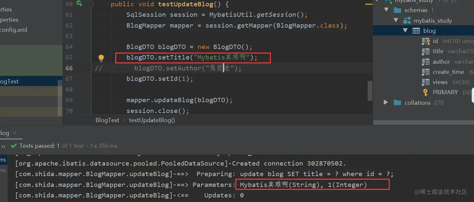
Task: Click the views column icon
Action: click(x=426, y=82)
